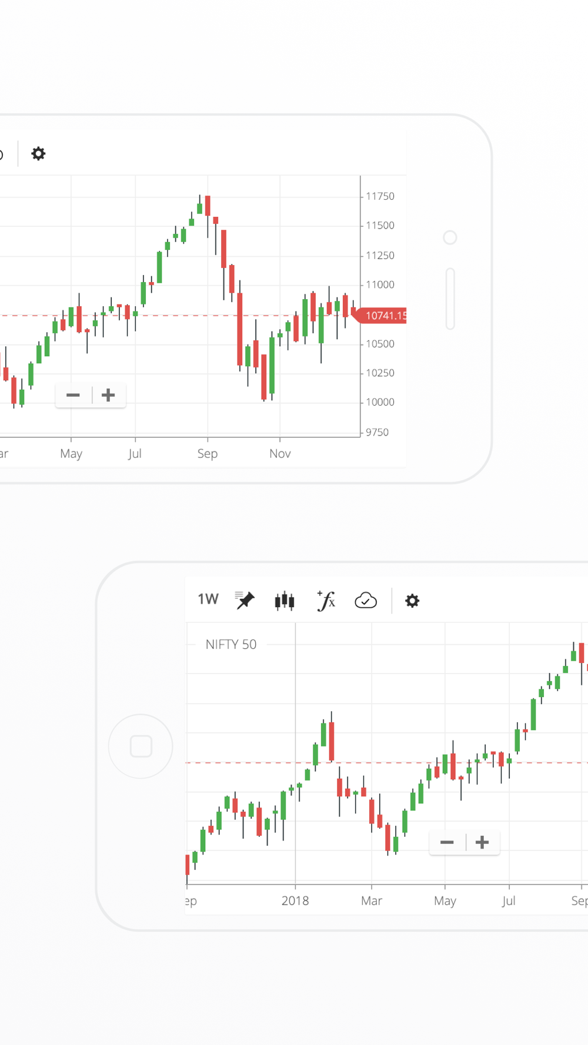Click the 10000 price axis label
Screen dimensions: 588x1045
point(380,403)
